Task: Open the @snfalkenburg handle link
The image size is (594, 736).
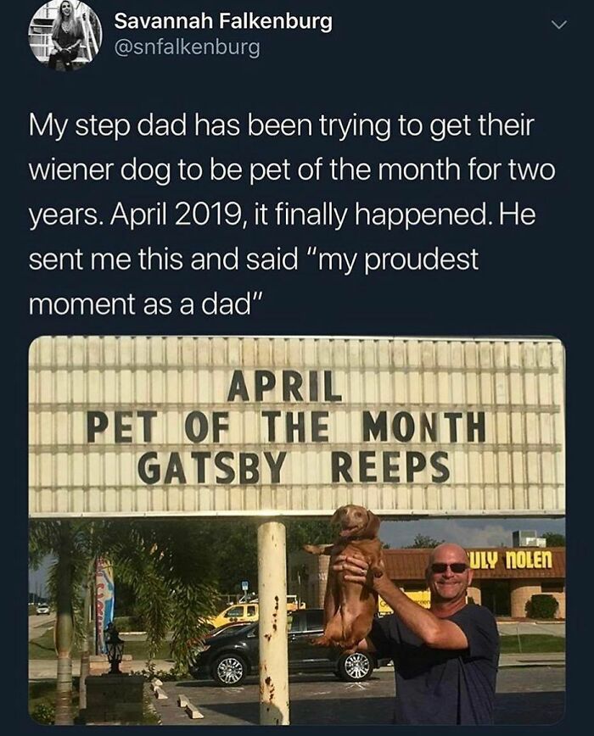Action: click(187, 47)
